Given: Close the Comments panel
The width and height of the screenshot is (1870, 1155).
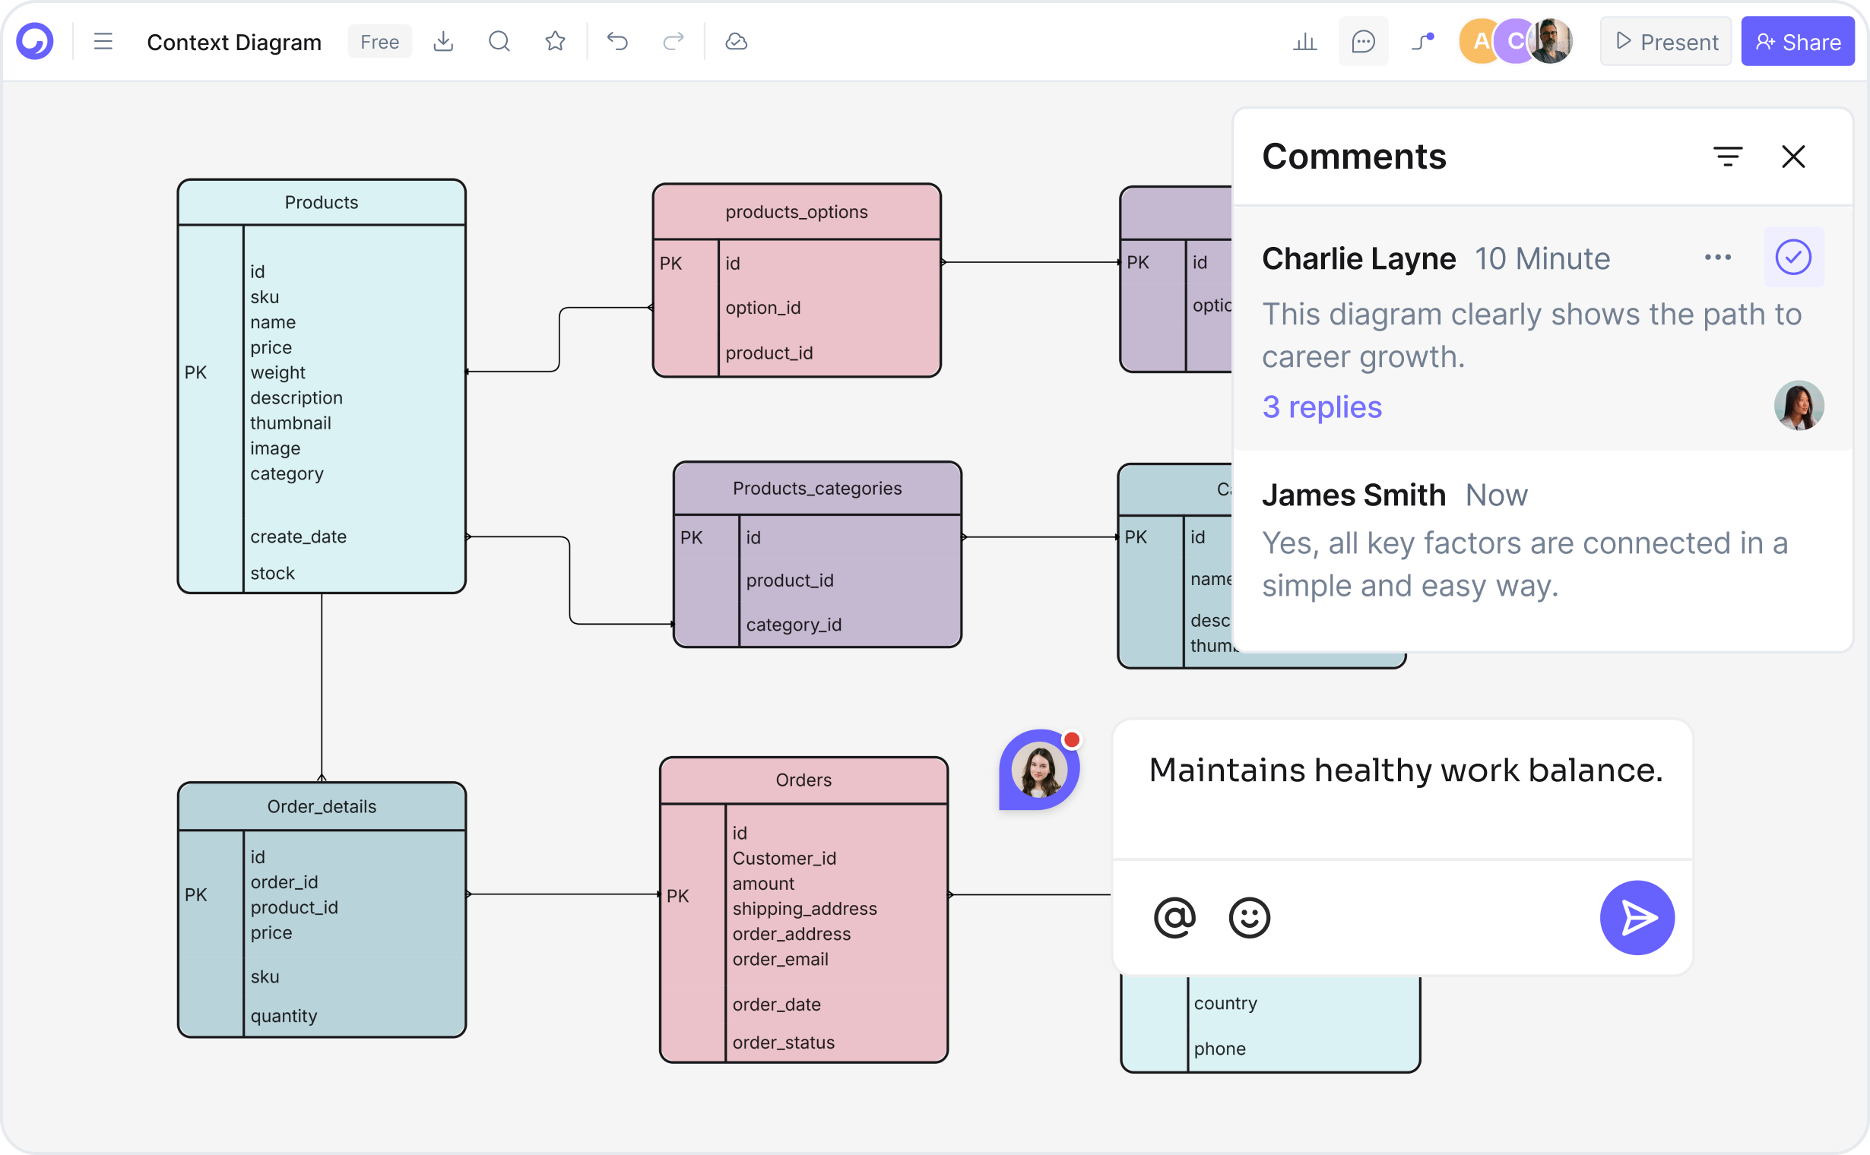Looking at the screenshot, I should click(1792, 157).
